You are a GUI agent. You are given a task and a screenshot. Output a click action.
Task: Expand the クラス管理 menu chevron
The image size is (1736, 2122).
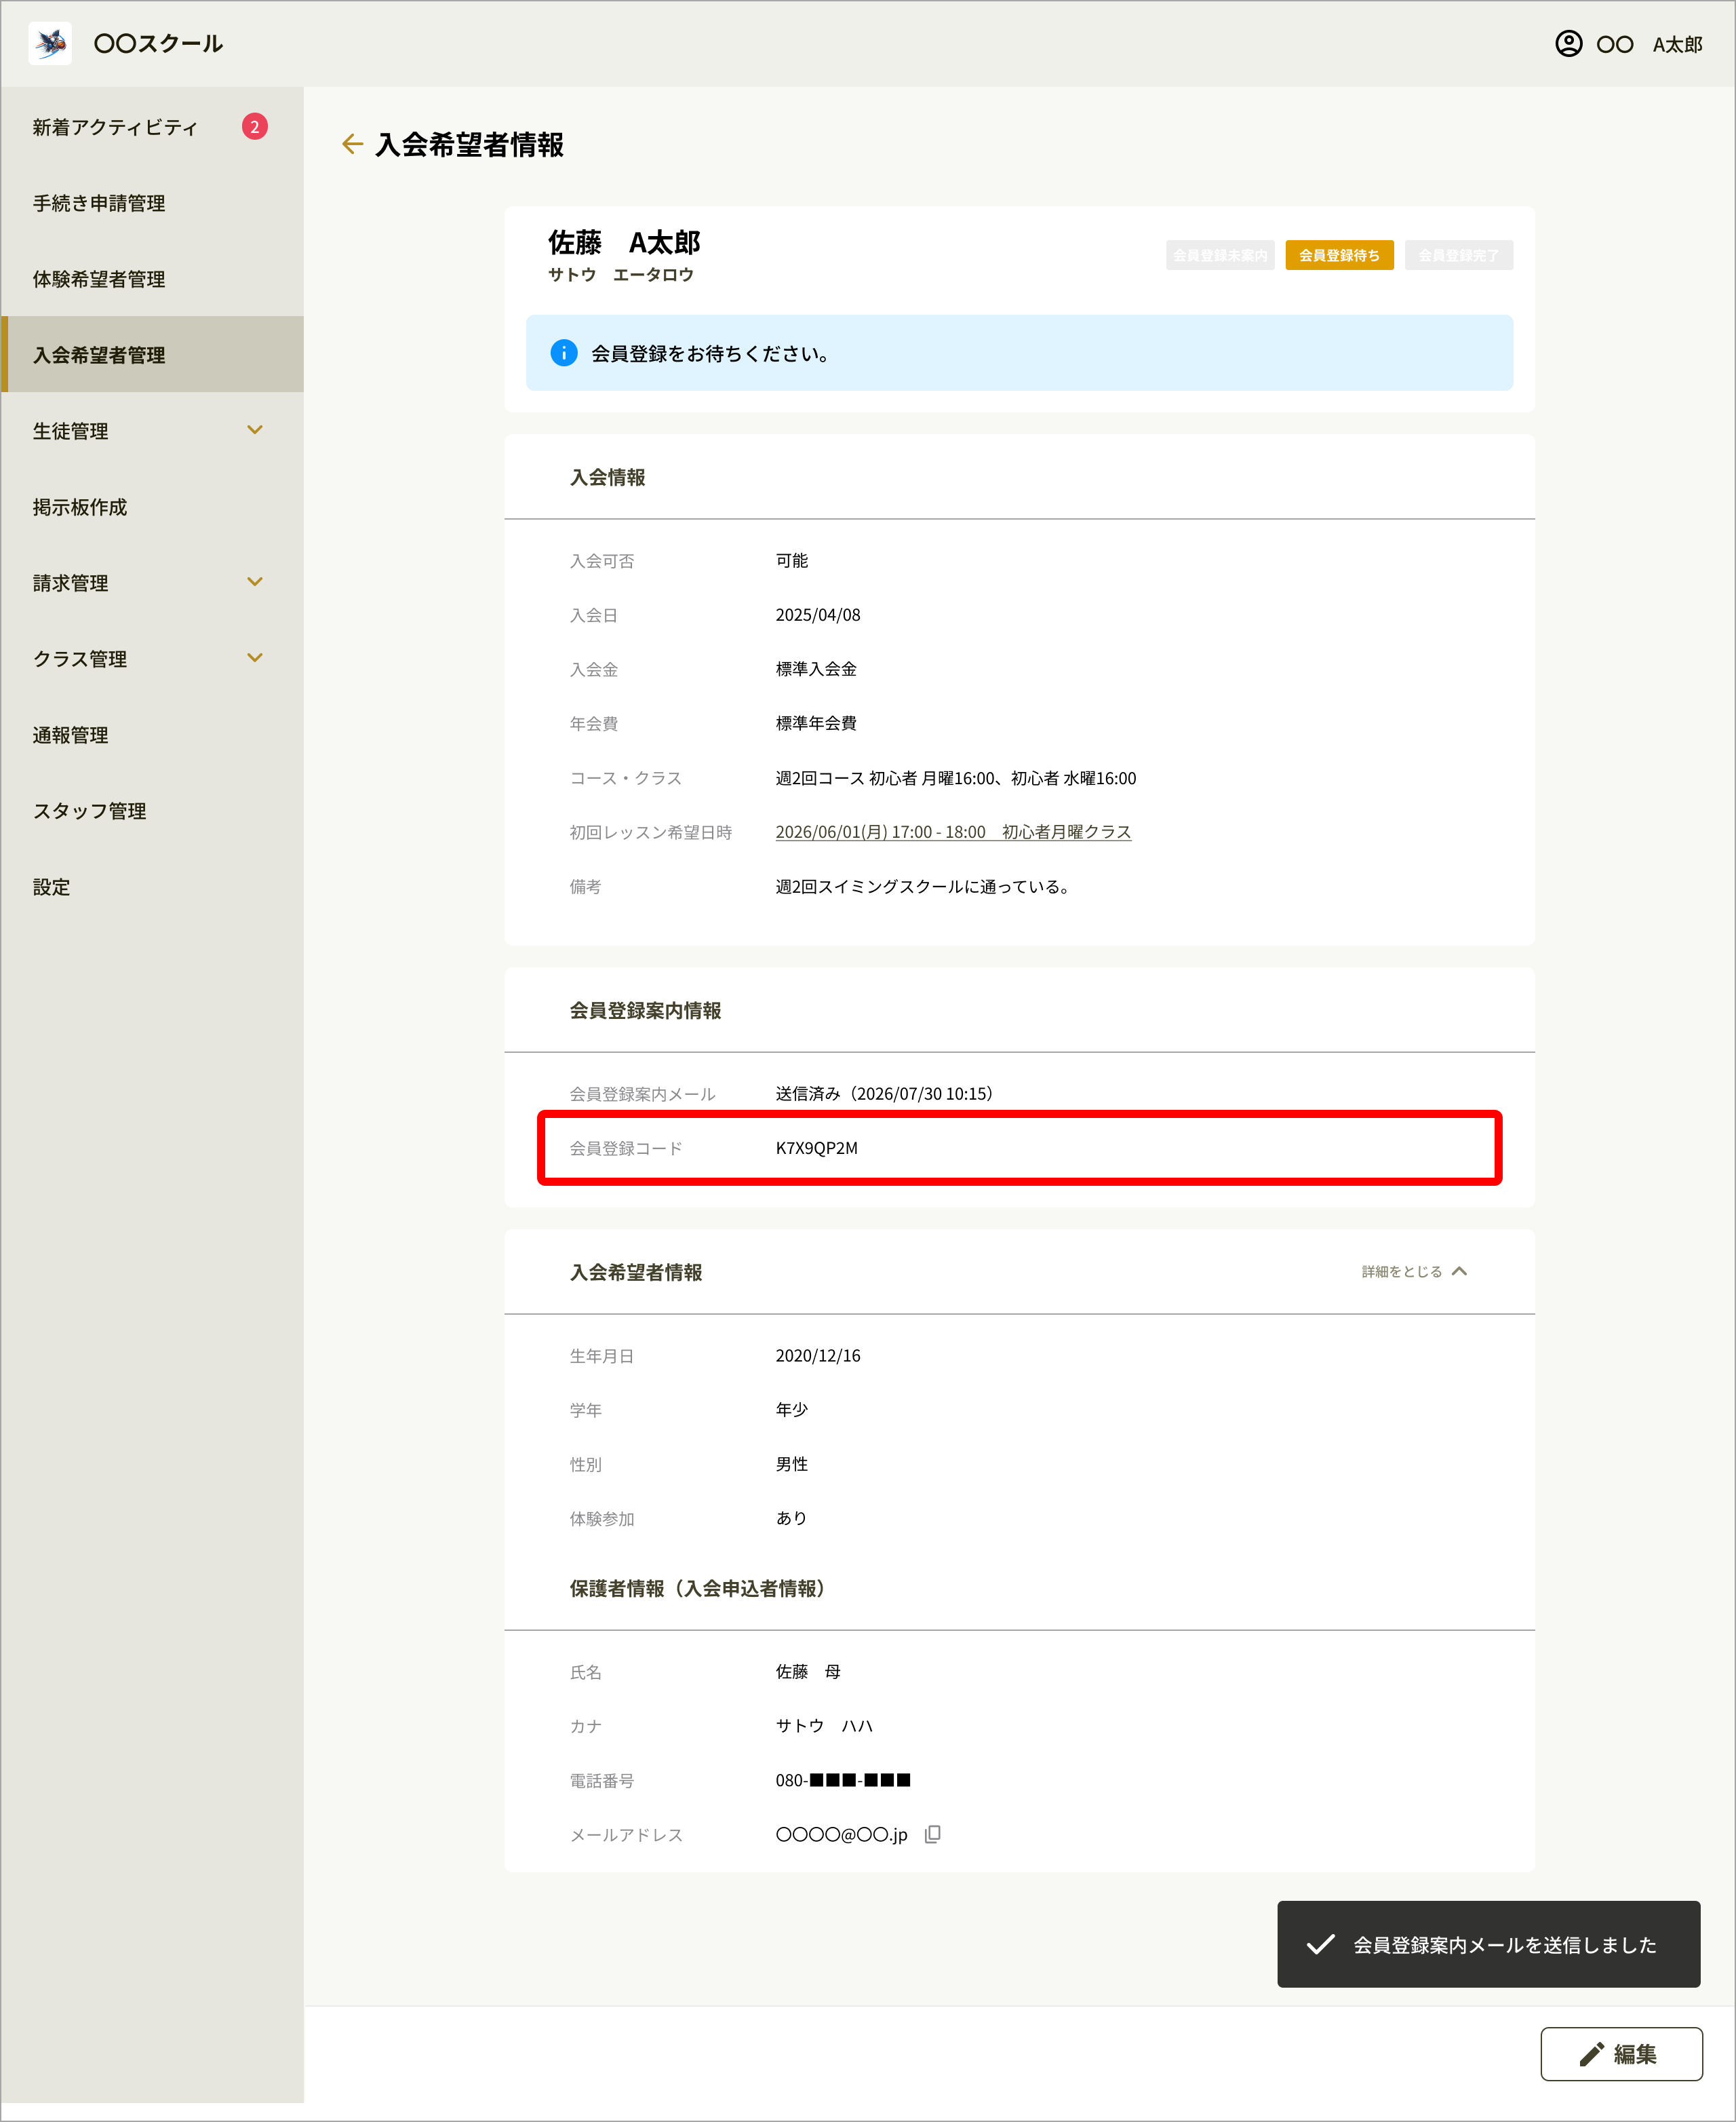[x=255, y=658]
